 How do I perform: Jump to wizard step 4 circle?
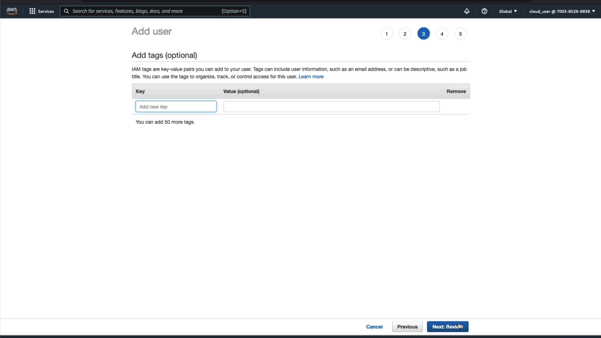442,34
